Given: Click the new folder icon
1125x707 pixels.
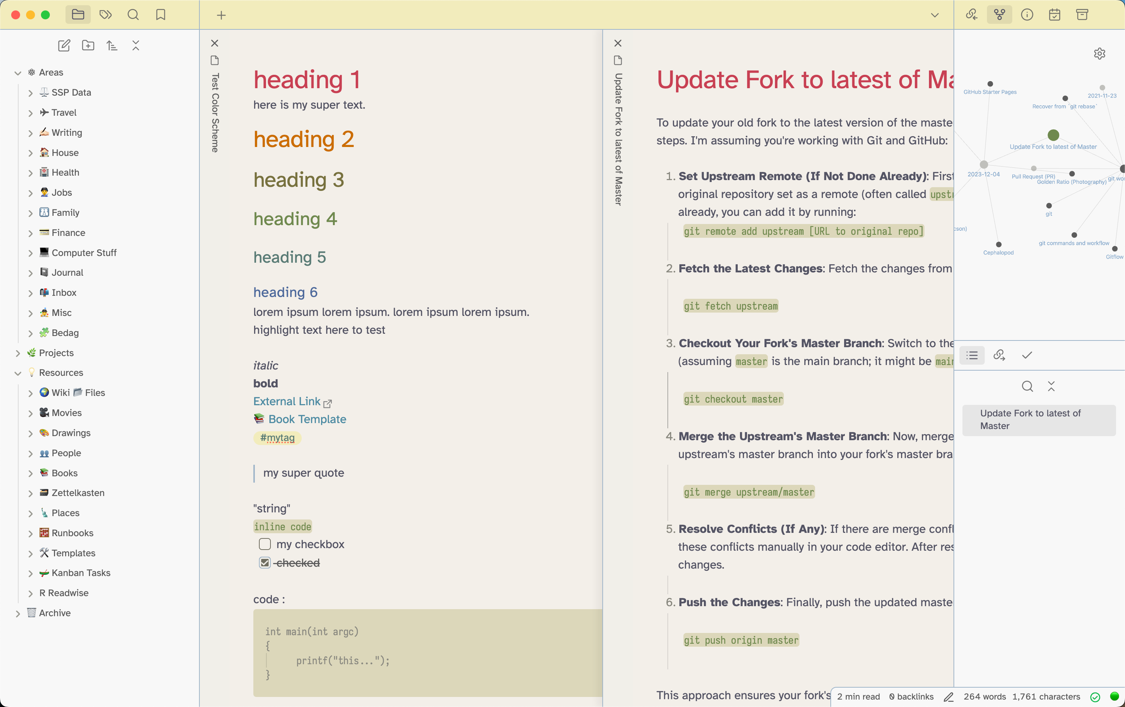Looking at the screenshot, I should 88,45.
